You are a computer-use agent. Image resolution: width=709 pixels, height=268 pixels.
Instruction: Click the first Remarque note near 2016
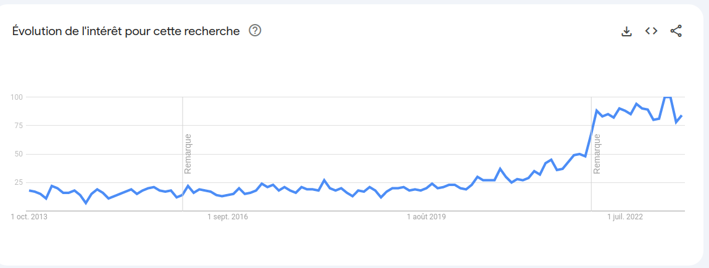pos(188,153)
